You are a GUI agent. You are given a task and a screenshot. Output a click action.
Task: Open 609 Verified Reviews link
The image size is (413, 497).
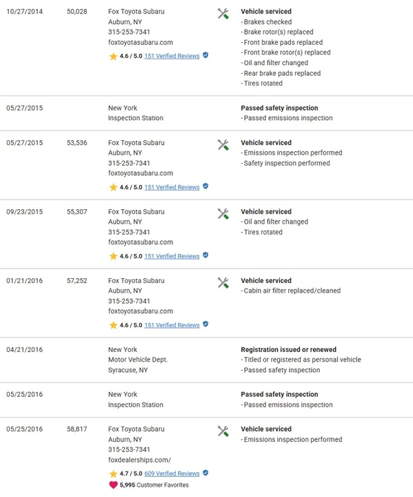172,474
